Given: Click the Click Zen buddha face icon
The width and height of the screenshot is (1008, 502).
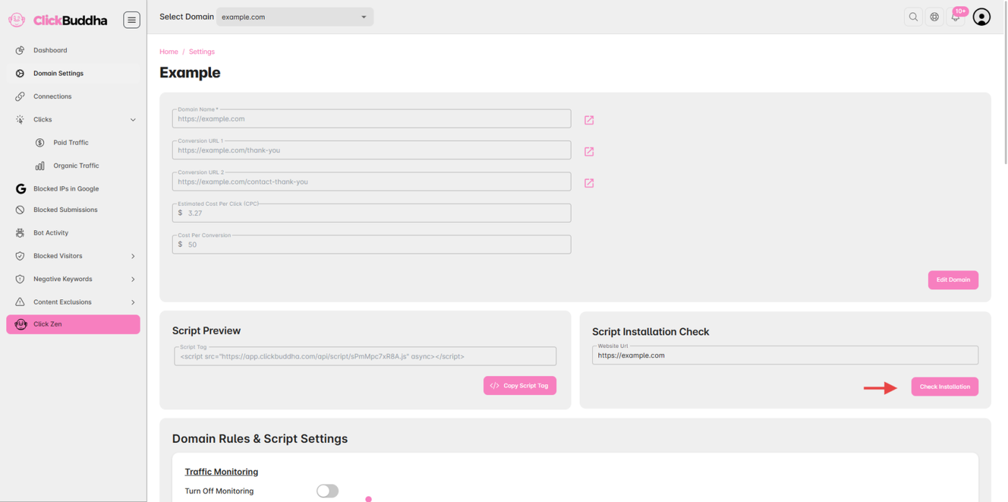Looking at the screenshot, I should coord(21,324).
